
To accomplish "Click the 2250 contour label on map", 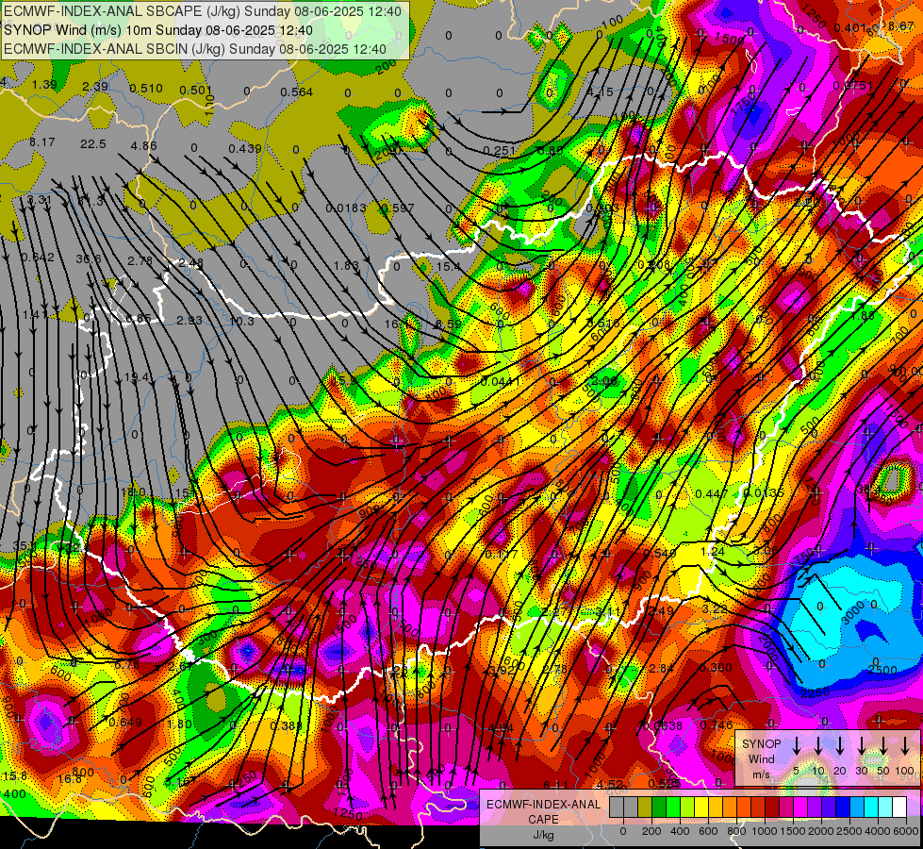I will (815, 692).
